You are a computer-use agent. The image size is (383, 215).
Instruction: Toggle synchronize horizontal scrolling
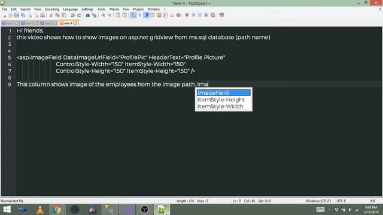pos(124,16)
